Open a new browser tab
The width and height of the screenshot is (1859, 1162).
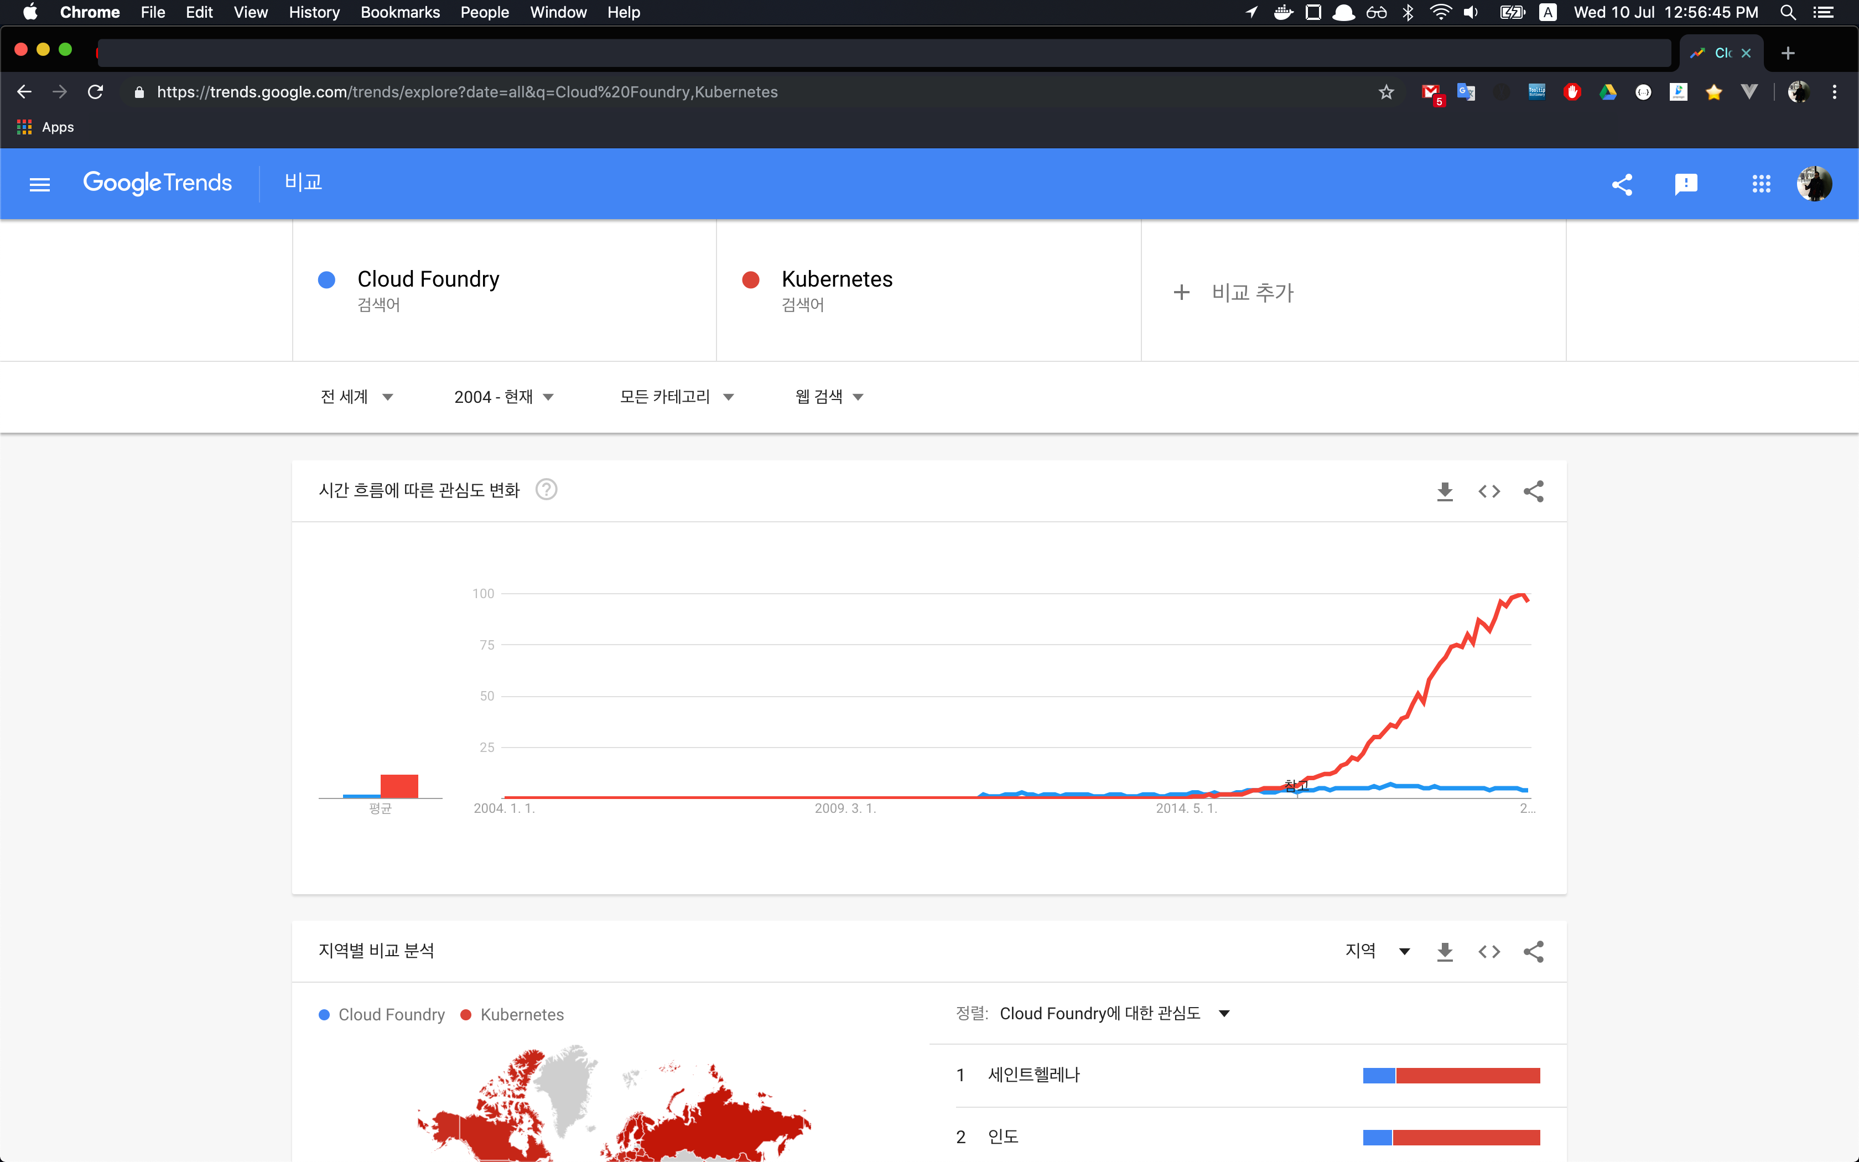click(1788, 53)
